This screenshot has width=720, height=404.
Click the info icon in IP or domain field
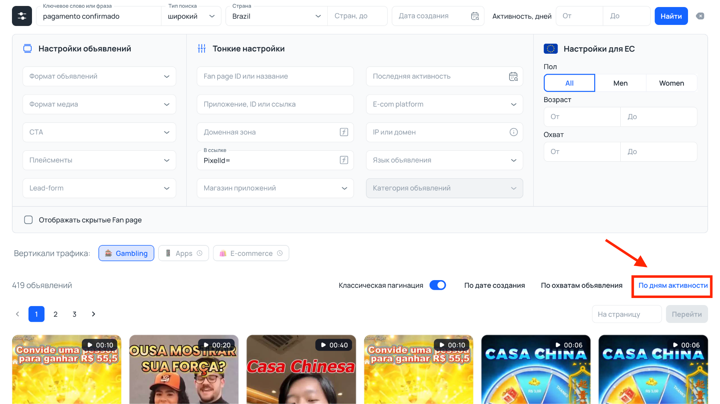(x=514, y=132)
